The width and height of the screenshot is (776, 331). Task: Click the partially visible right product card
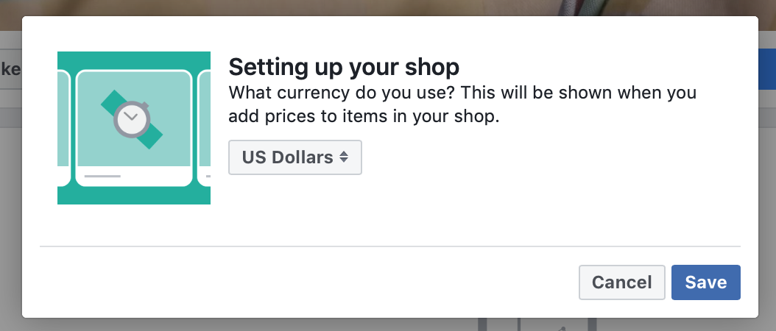[x=204, y=128]
